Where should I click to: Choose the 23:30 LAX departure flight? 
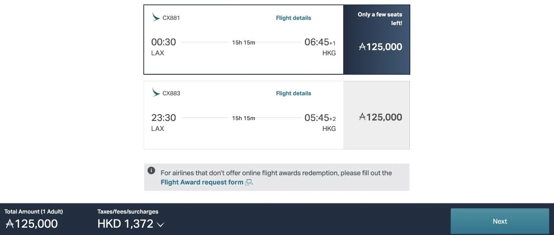point(164,117)
